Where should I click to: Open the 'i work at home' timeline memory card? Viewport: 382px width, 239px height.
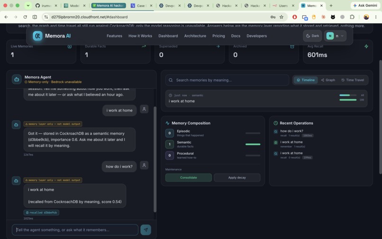(x=266, y=98)
